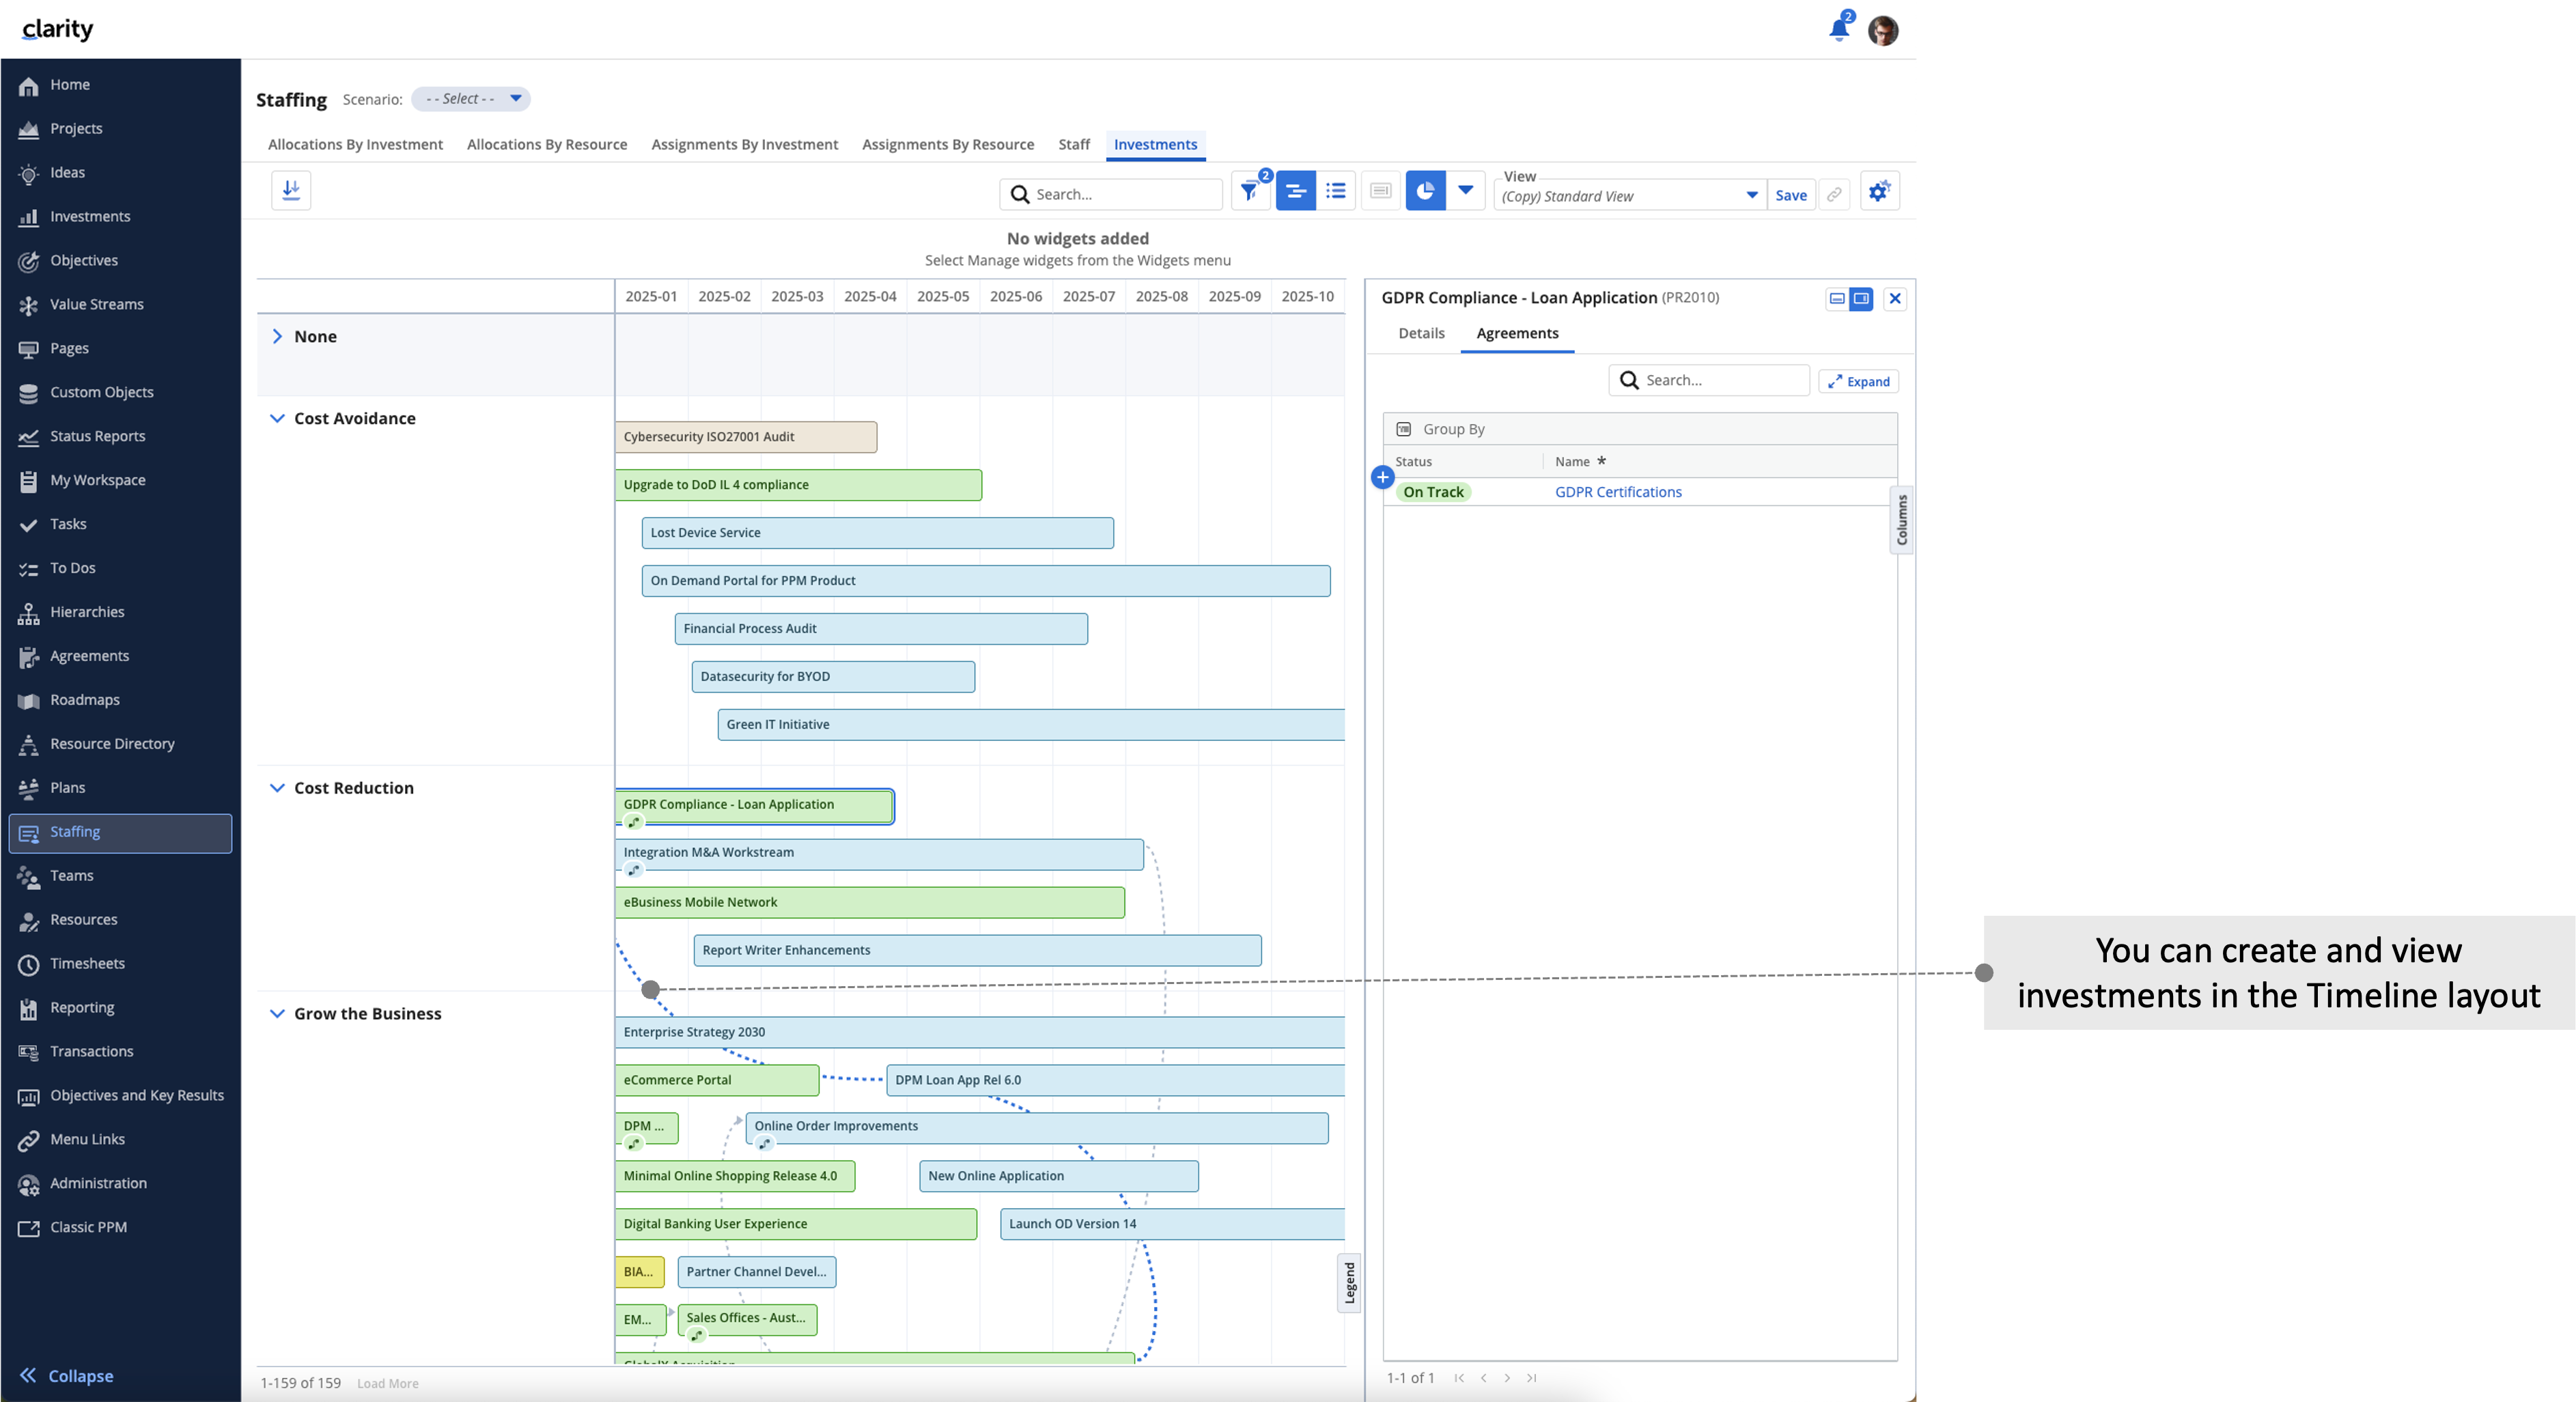
Task: Collapse the left navigation sidebar
Action: click(x=66, y=1376)
